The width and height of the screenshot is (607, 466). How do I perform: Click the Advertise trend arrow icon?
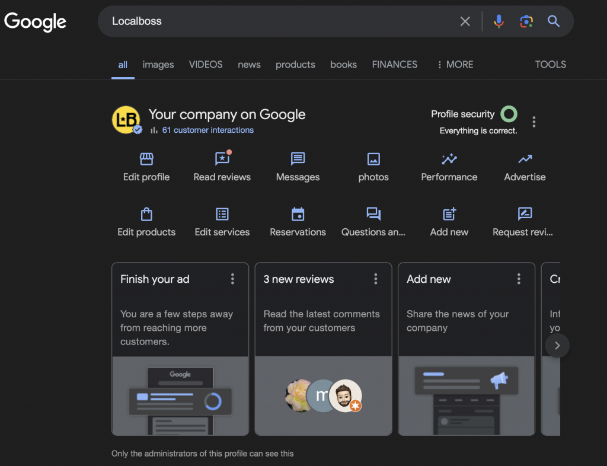pyautogui.click(x=525, y=159)
